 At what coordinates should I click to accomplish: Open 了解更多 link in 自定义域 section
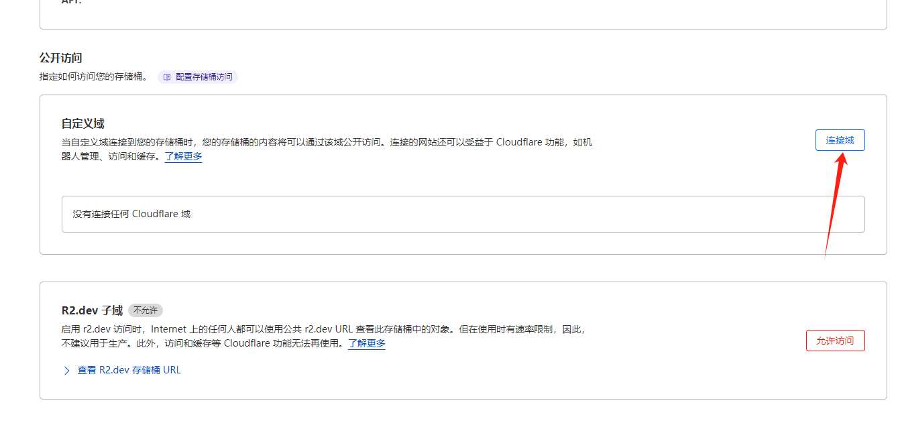point(183,156)
